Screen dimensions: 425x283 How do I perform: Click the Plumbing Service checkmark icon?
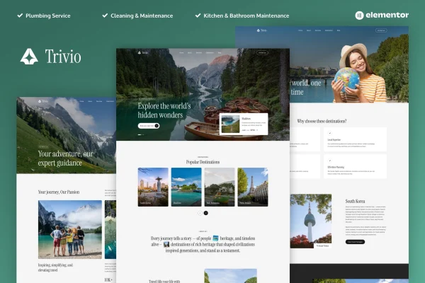(x=20, y=16)
